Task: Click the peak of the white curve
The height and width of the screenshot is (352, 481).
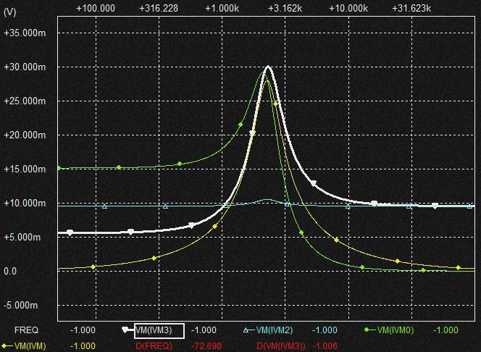Action: [x=268, y=67]
